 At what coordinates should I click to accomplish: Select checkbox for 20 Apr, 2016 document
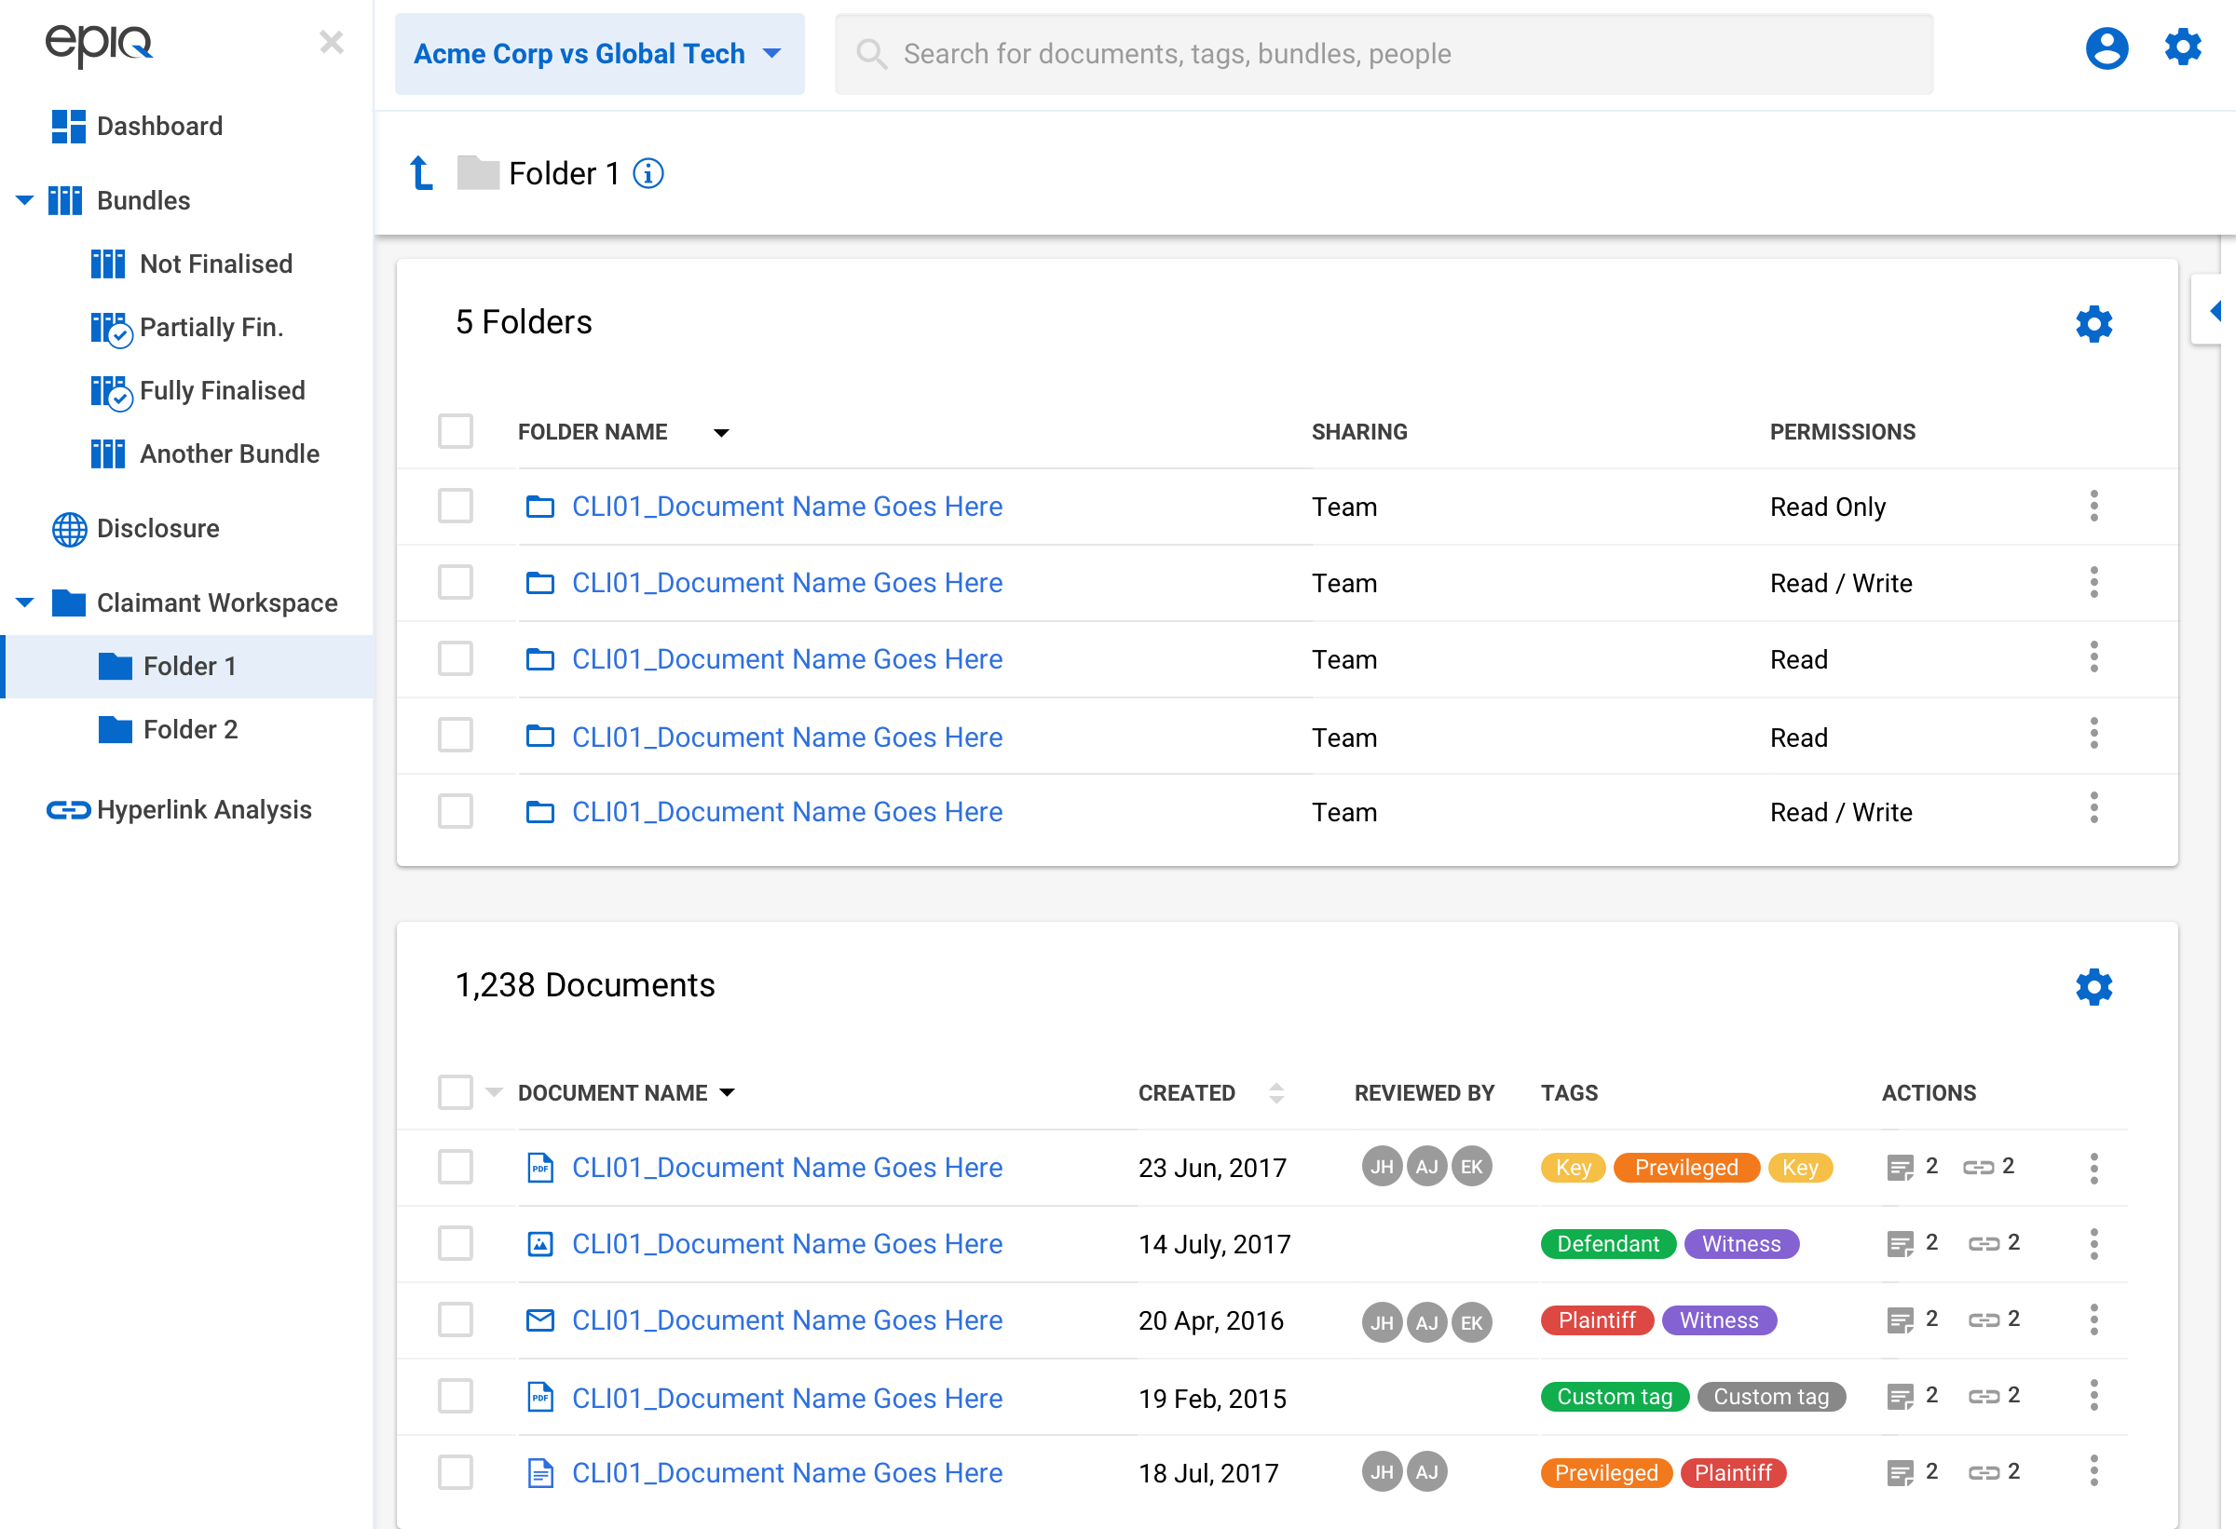455,1319
